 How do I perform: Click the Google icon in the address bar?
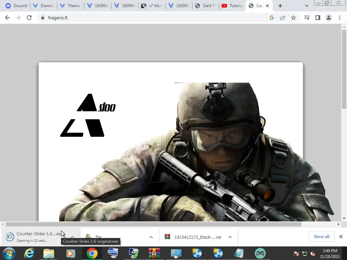[x=272, y=18]
